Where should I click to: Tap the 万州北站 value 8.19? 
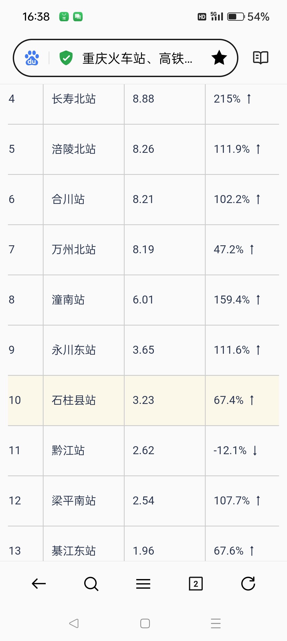[143, 250]
